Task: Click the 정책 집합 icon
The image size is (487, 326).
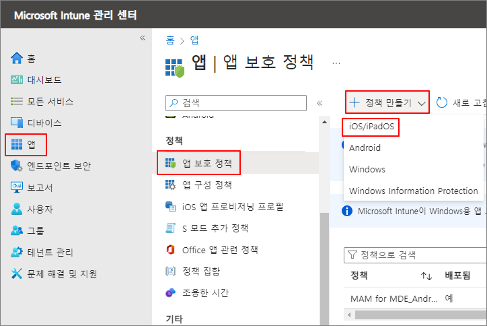Action: coord(170,271)
